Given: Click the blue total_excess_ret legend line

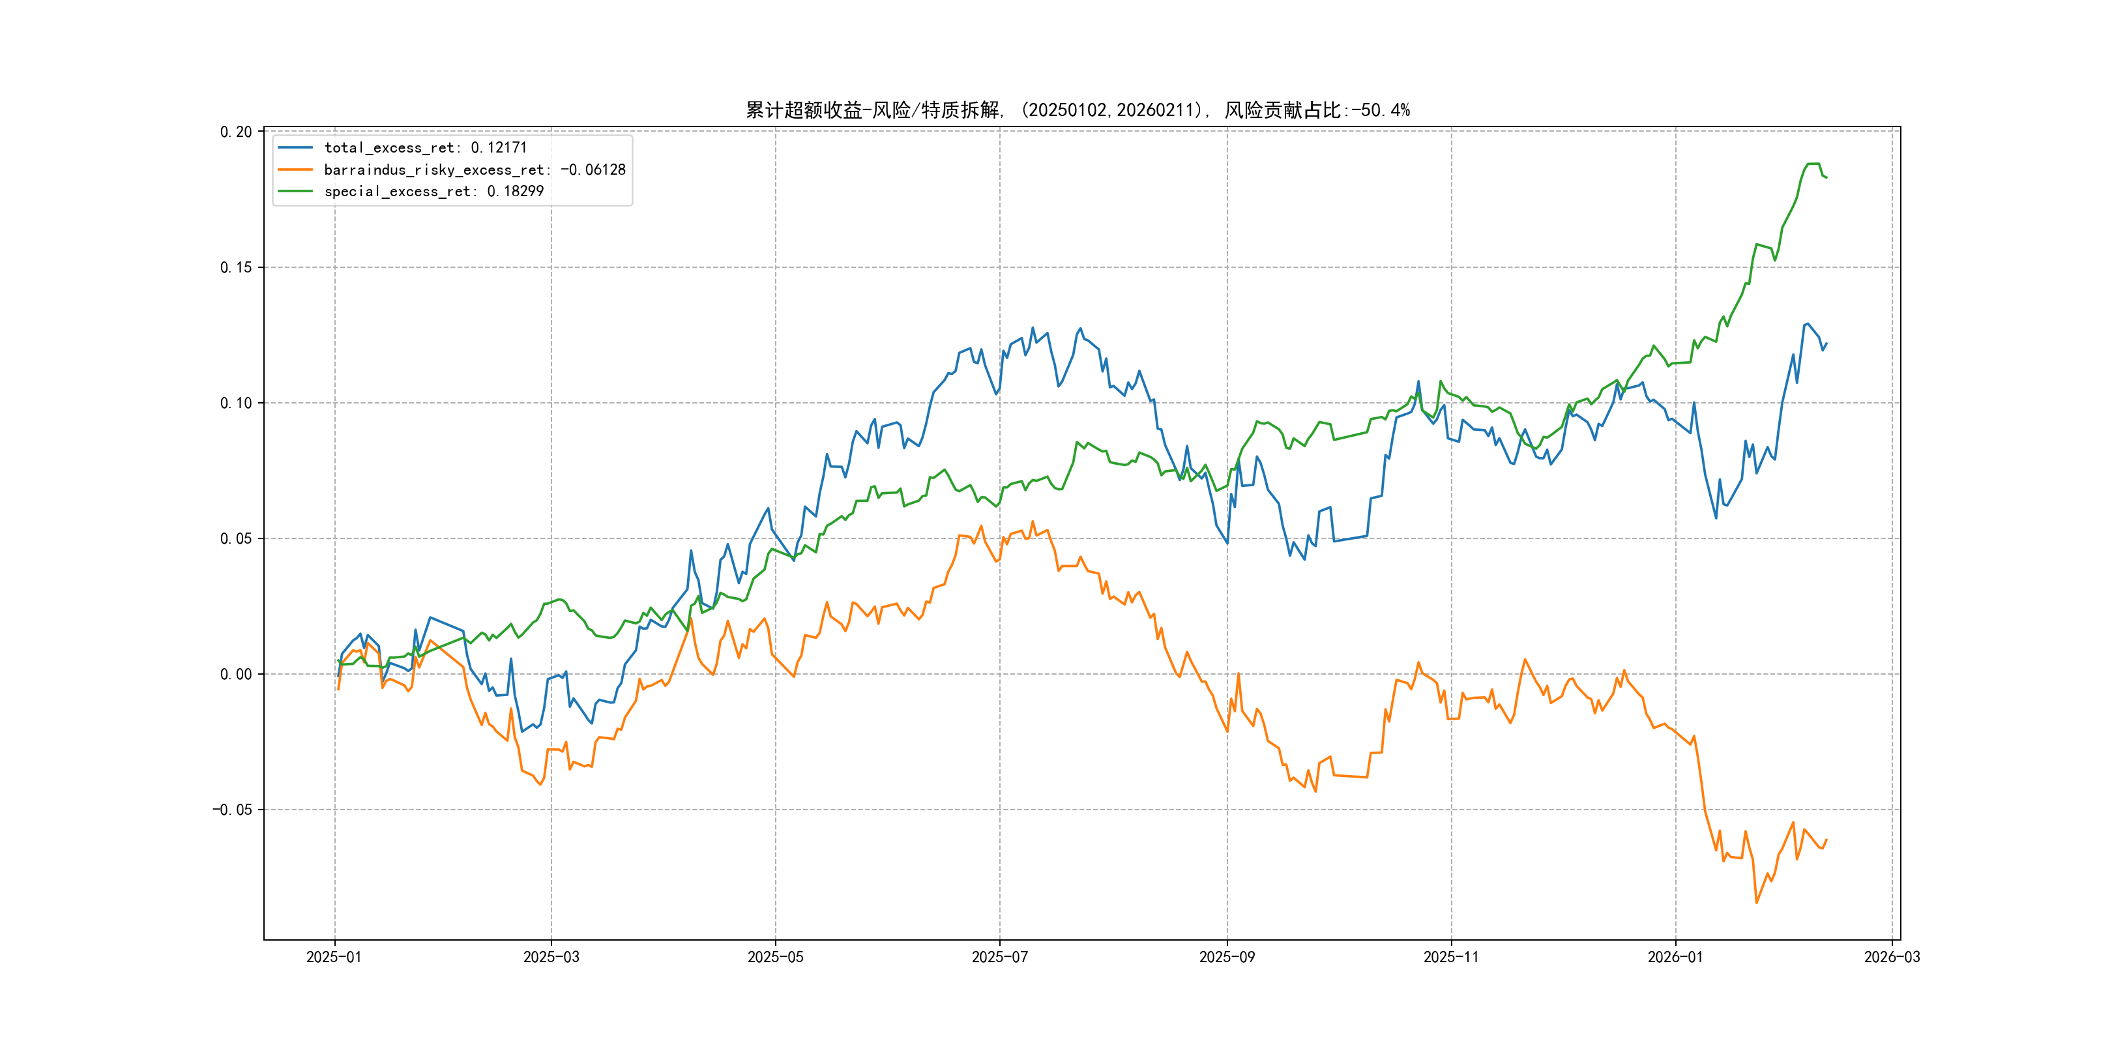Looking at the screenshot, I should 295,147.
